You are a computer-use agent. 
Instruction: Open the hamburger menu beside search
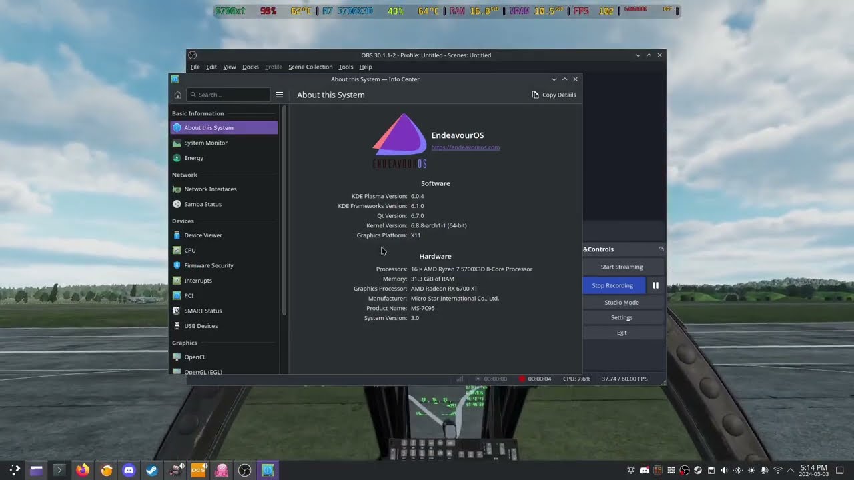(280, 95)
